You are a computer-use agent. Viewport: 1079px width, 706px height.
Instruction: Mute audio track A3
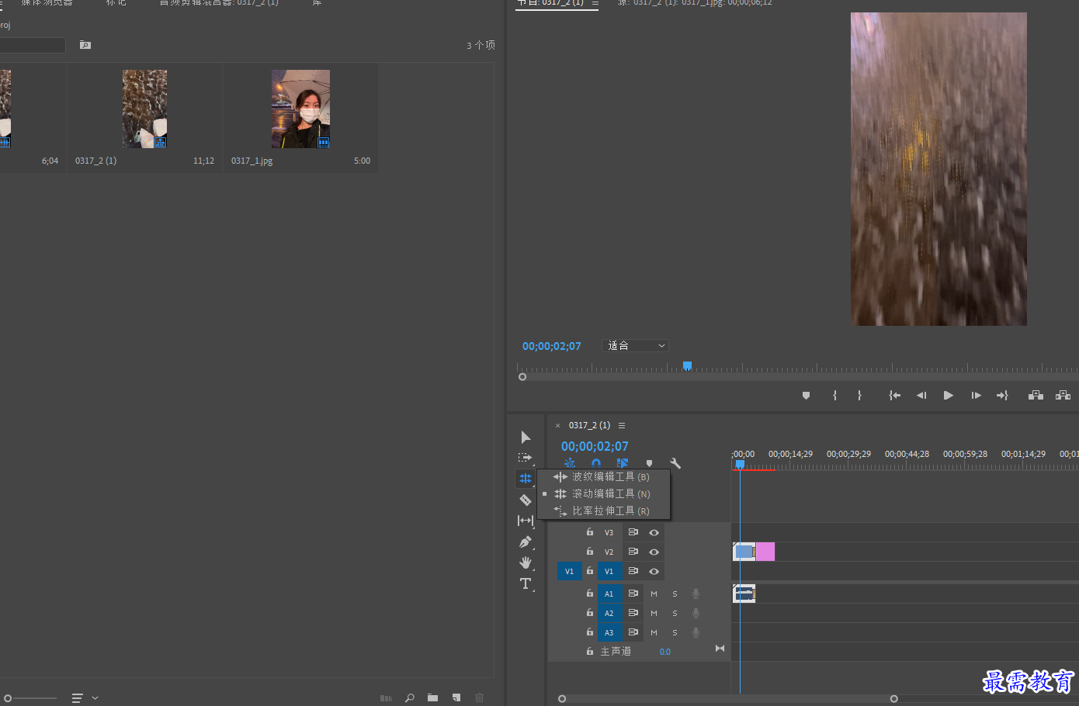coord(654,632)
